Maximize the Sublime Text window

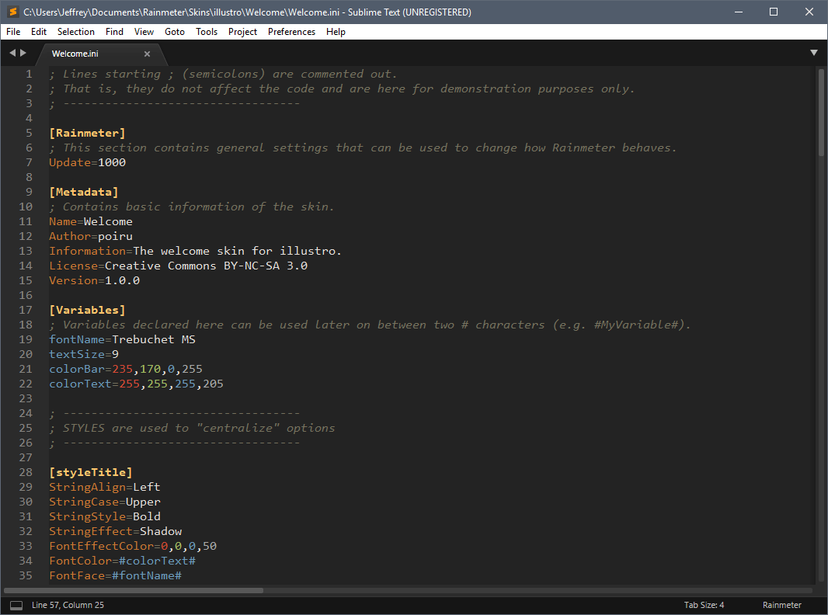tap(774, 12)
